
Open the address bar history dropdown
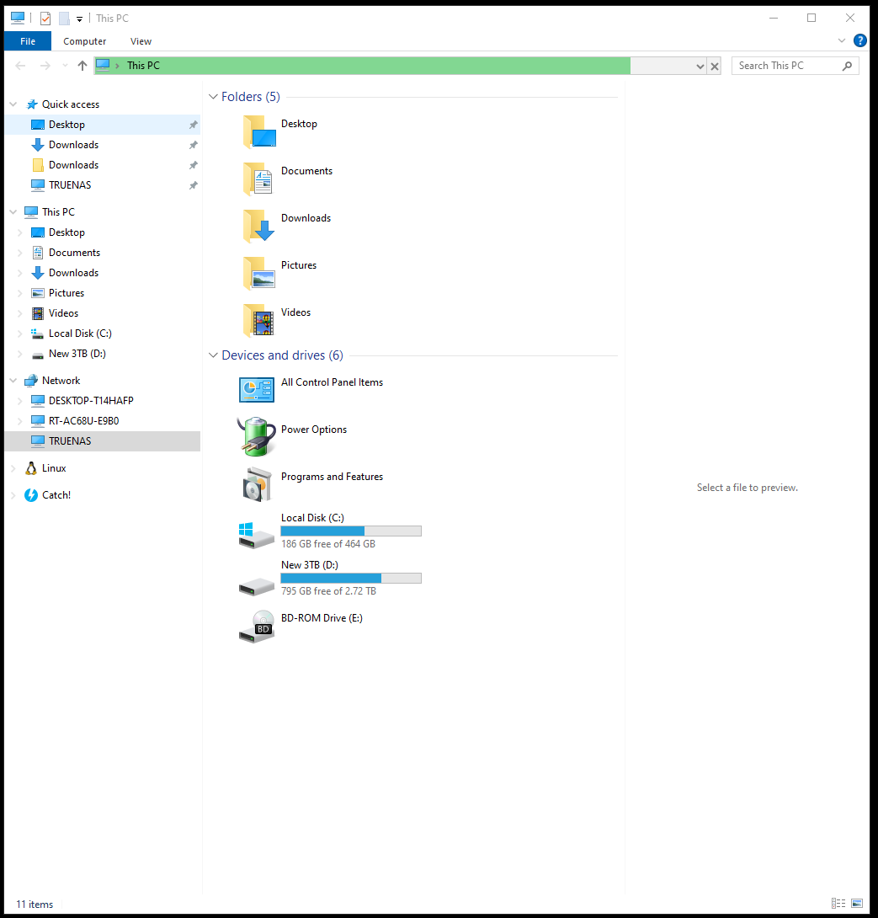700,66
